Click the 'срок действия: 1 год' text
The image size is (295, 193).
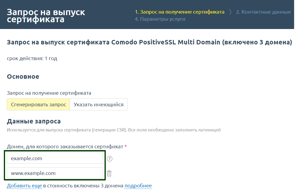pos(32,58)
